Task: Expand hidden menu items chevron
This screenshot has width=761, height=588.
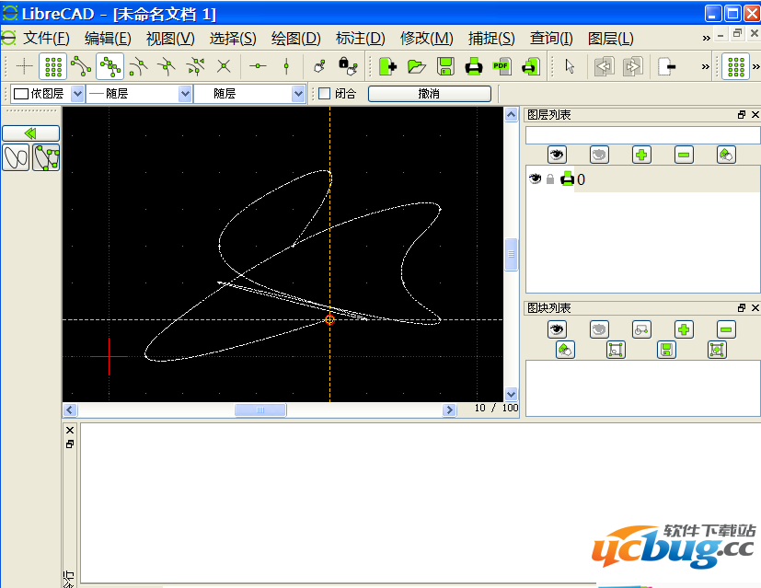Action: (x=706, y=38)
